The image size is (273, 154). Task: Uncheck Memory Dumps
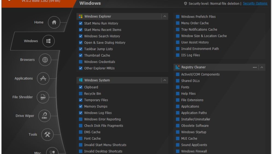point(81,106)
